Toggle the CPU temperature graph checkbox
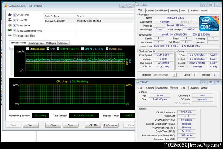223x149 pixels. point(48,49)
